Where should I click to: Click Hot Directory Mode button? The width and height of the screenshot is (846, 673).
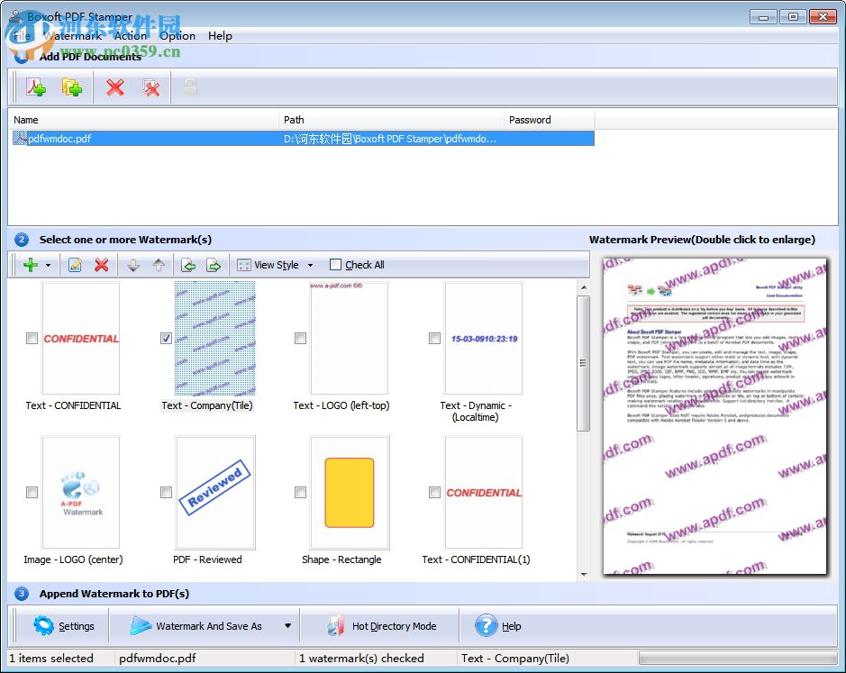(x=381, y=626)
